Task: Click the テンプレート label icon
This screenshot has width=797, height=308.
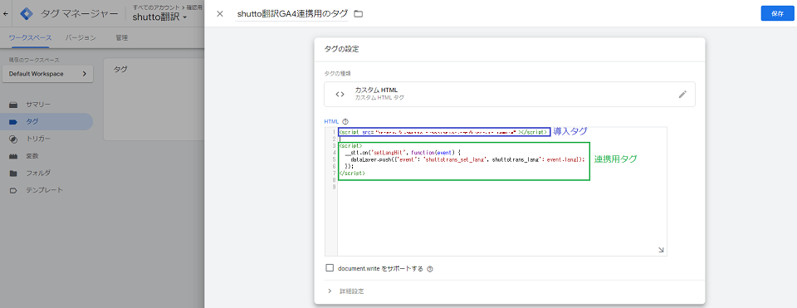Action: pyautogui.click(x=14, y=190)
